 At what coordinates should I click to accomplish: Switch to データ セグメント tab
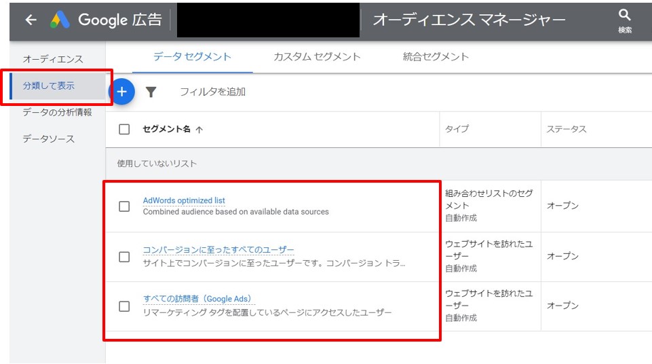click(x=192, y=56)
